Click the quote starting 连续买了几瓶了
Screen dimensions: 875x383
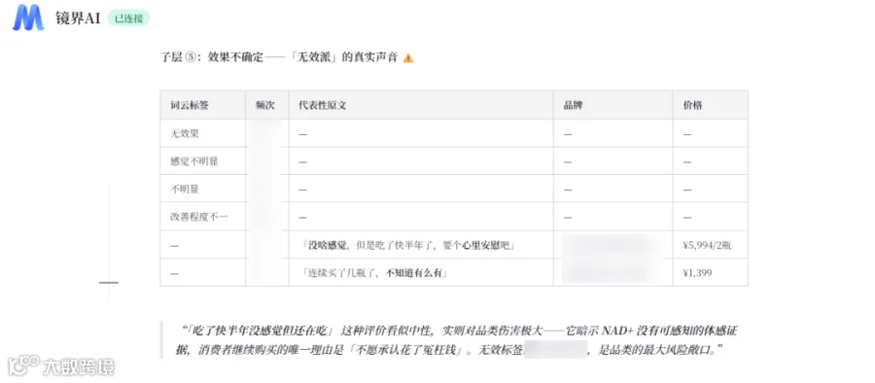[x=374, y=273]
